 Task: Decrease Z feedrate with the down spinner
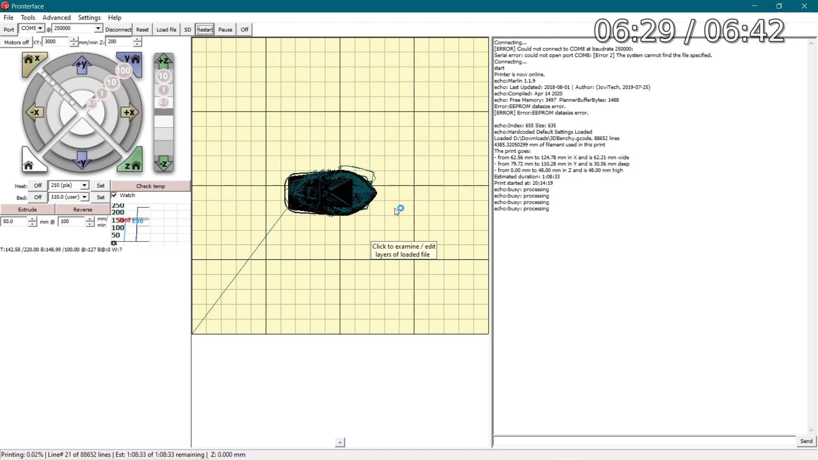tap(137, 44)
